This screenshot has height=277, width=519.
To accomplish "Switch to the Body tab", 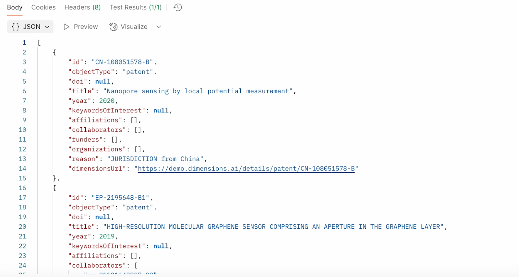I will pos(15,7).
